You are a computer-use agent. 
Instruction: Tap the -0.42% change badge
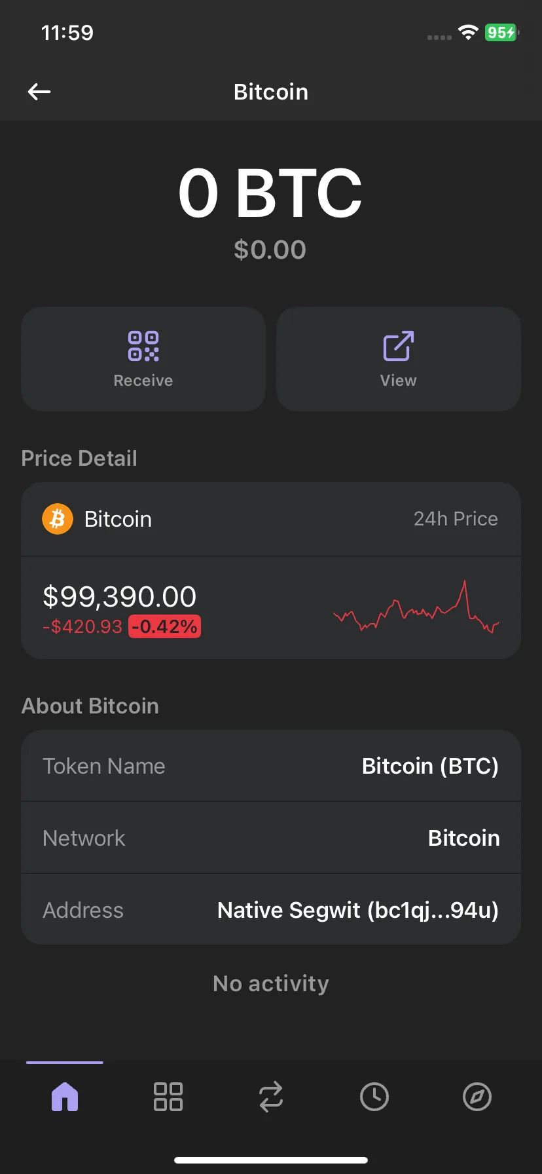pyautogui.click(x=164, y=627)
